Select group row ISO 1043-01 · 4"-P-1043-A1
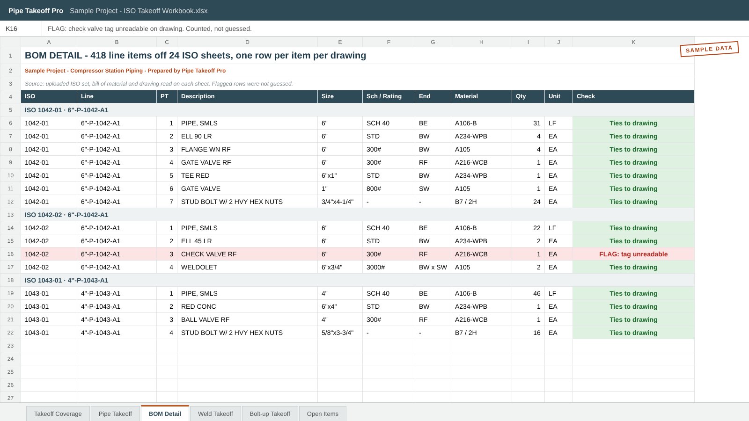 coord(358,280)
